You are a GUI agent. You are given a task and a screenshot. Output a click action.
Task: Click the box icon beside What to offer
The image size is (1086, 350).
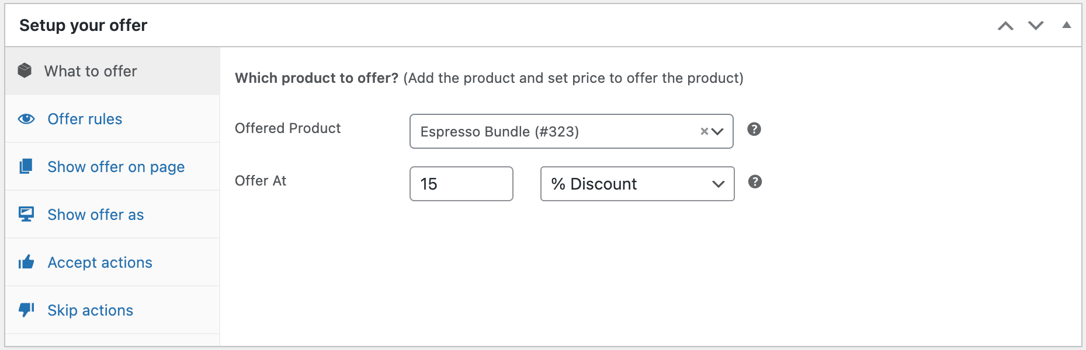(x=25, y=71)
